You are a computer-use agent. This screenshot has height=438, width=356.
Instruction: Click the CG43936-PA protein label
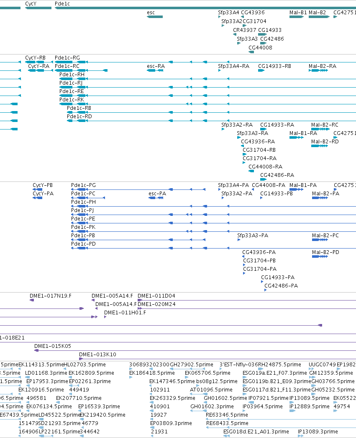click(x=259, y=252)
